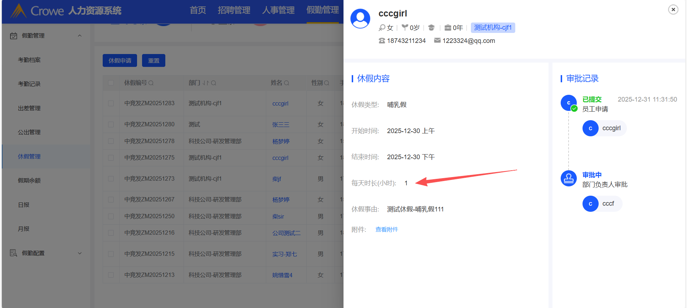Click the search icon beside 部门 column
This screenshot has width=687, height=308.
click(214, 83)
